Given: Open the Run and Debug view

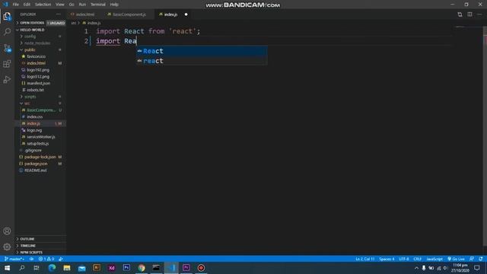Looking at the screenshot, I should click(x=7, y=80).
